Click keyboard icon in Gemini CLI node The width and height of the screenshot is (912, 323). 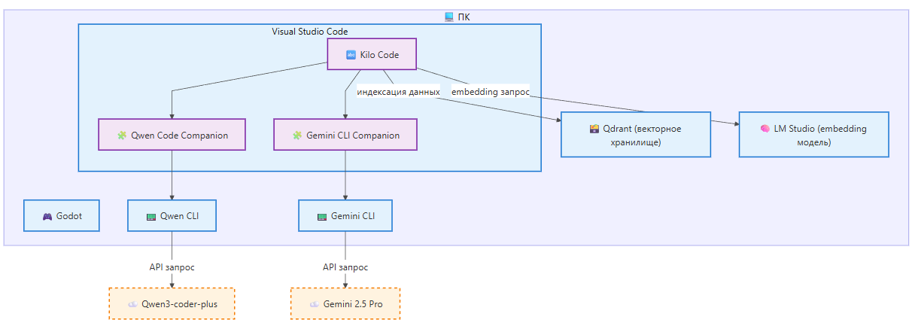click(x=323, y=216)
